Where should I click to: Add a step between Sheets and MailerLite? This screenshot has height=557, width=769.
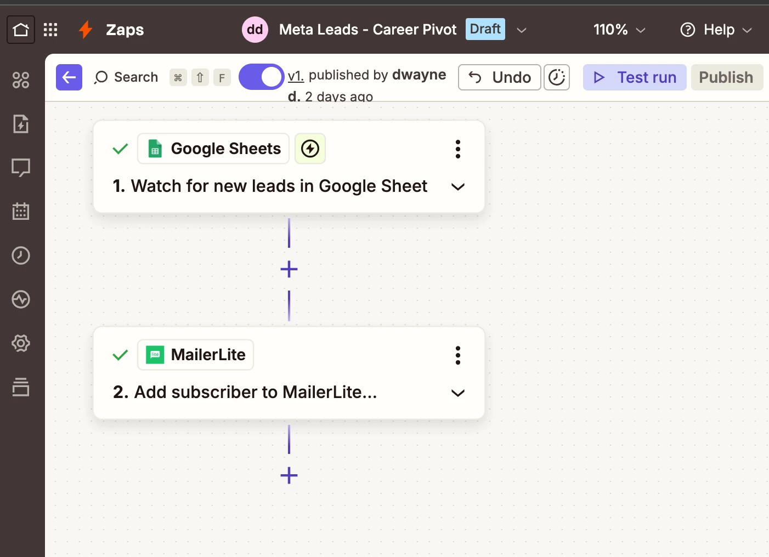click(289, 269)
